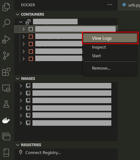The width and height of the screenshot is (140, 160).
Task: Click the gray stopped-container icon in selected row
Action: [x=31, y=29]
